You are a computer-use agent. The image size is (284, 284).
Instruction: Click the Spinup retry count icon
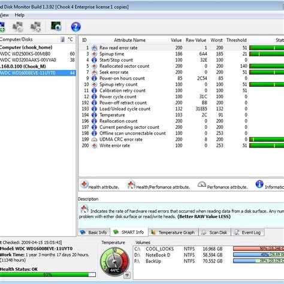pyautogui.click(x=94, y=84)
